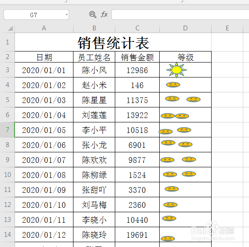Select the smiley in 张甜吖 row
Screen dimensions: 249x247
[x=172, y=189]
